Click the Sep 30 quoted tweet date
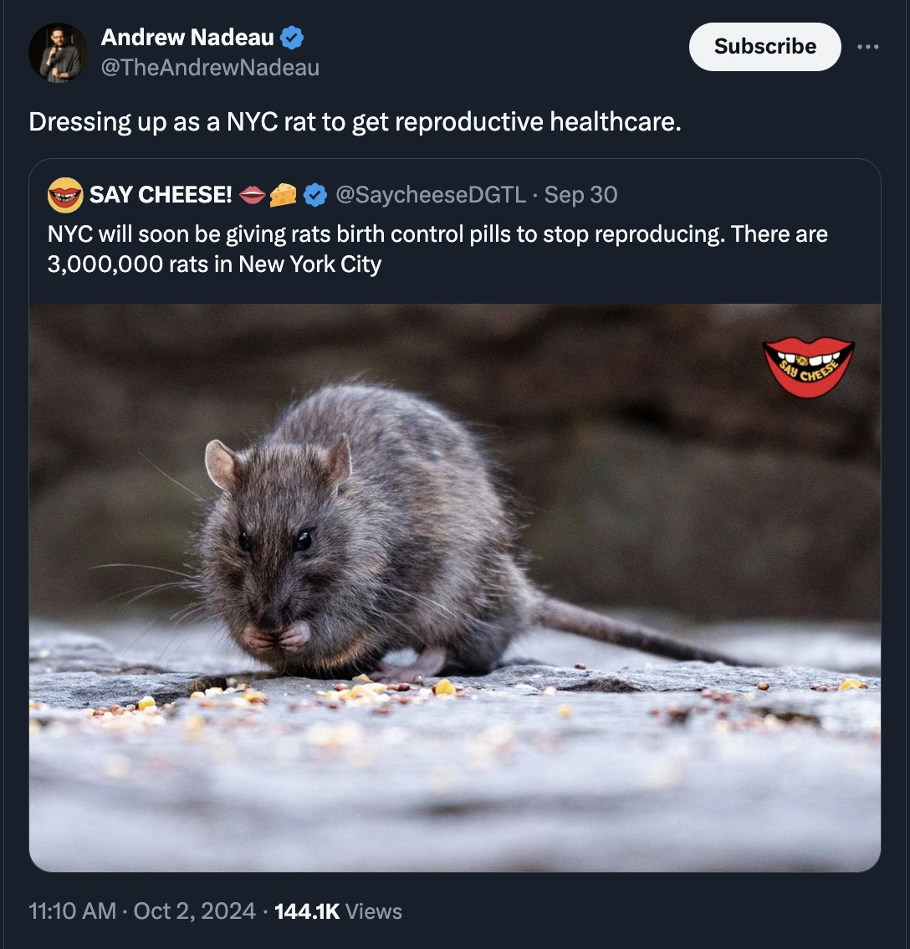 580,195
